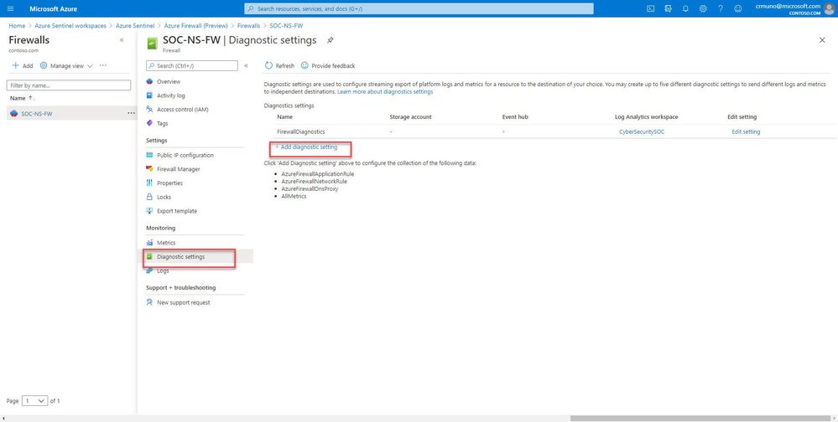Open the Azure portal hamburger menu
838x422 pixels.
[x=10, y=8]
